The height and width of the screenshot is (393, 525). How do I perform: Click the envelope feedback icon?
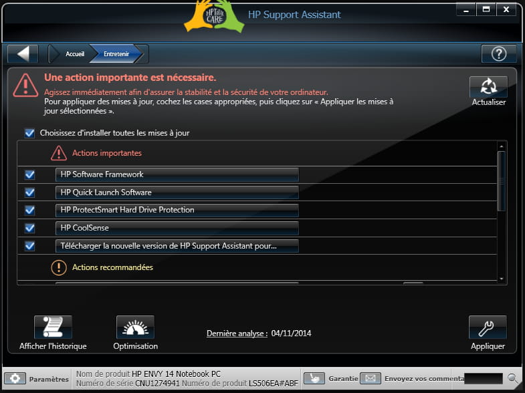(x=371, y=378)
